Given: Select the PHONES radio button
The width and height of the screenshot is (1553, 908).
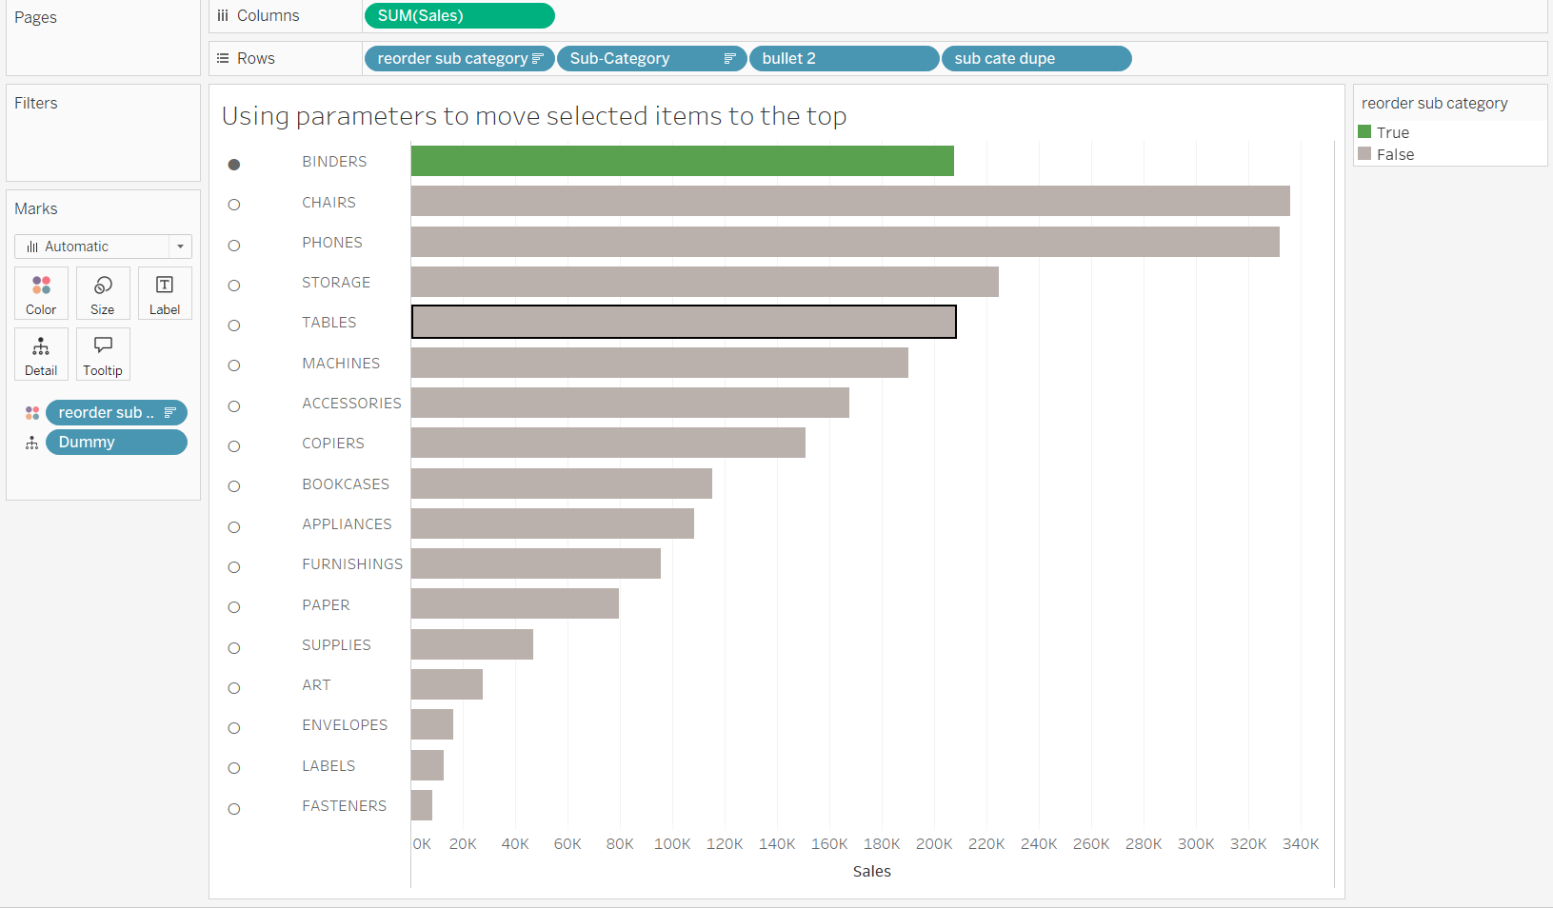Looking at the screenshot, I should click(x=234, y=246).
